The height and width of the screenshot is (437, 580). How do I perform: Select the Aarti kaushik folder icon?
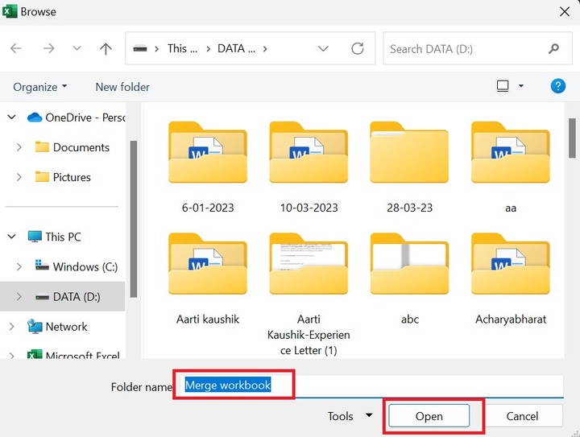(x=208, y=264)
